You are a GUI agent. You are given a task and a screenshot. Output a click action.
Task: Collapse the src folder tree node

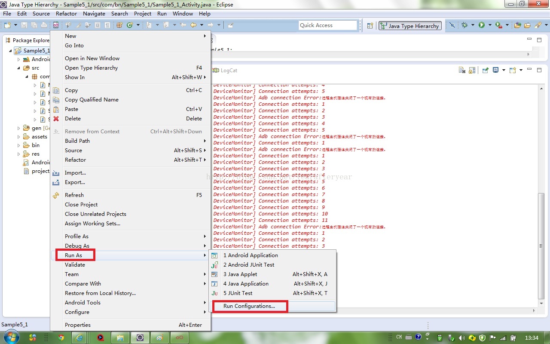pyautogui.click(x=18, y=68)
